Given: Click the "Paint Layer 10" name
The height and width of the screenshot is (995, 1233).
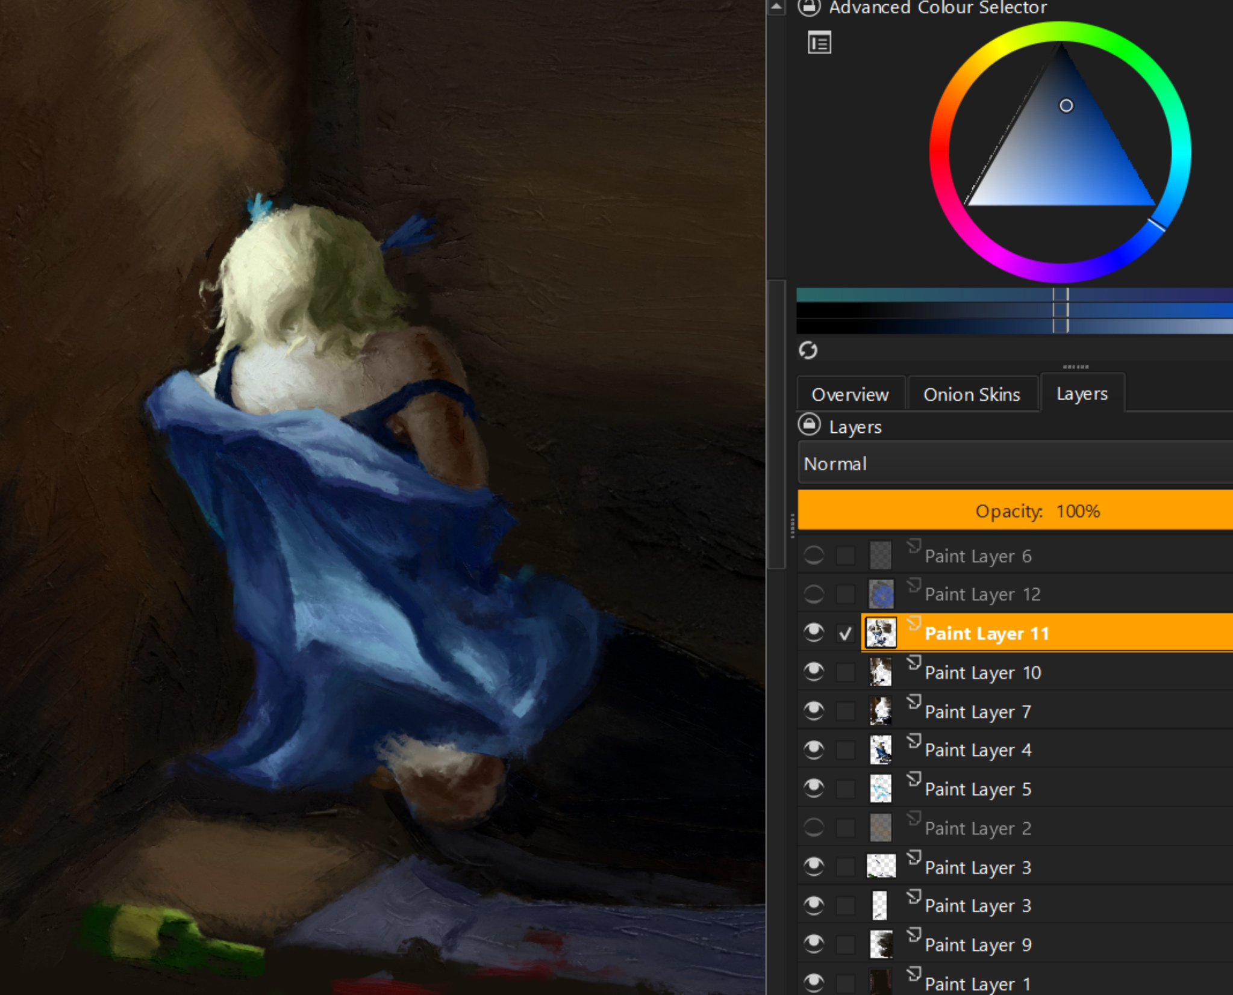Looking at the screenshot, I should 982,672.
